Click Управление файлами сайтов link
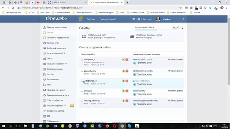The height and width of the screenshot is (129, 230). [x=148, y=35]
